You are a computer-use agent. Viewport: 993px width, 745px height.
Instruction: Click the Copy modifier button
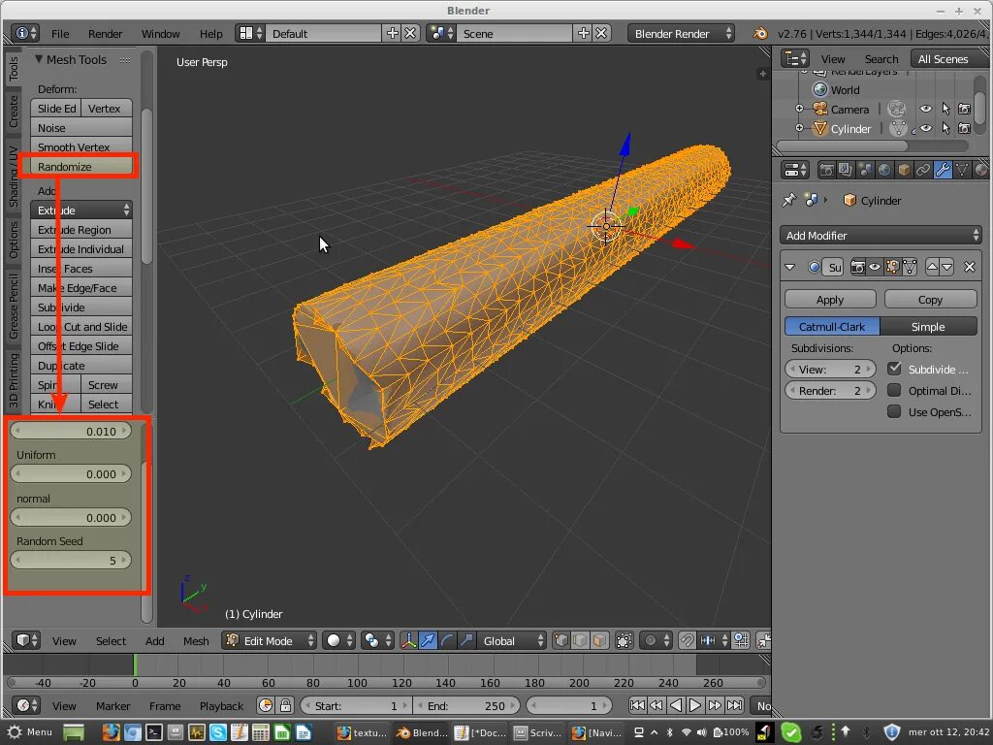click(x=930, y=299)
